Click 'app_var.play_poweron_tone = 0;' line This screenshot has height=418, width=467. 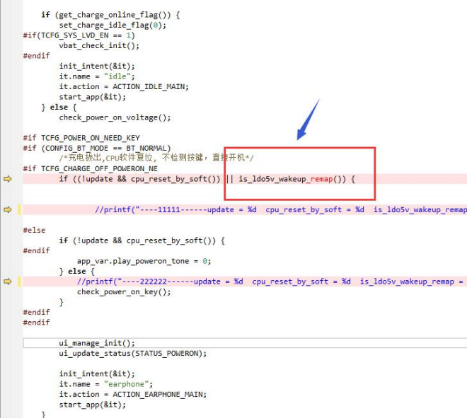point(144,261)
